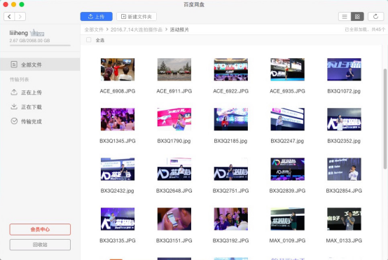
Task: Click the 上传 upload button
Action: [x=96, y=17]
